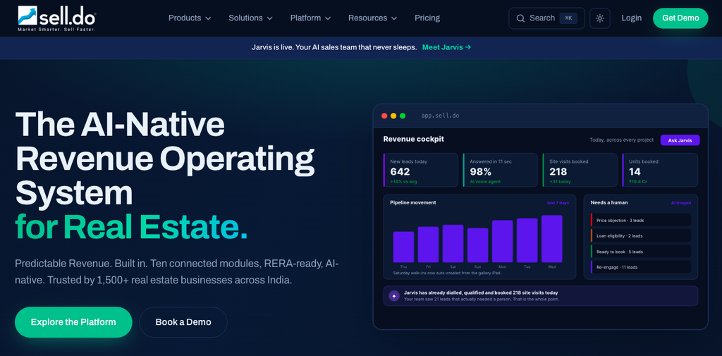Click the sell.do logo
Viewport: 722px width, 356px height.
[56, 18]
